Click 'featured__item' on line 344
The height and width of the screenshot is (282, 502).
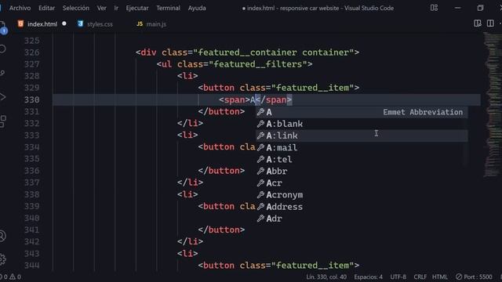point(312,266)
